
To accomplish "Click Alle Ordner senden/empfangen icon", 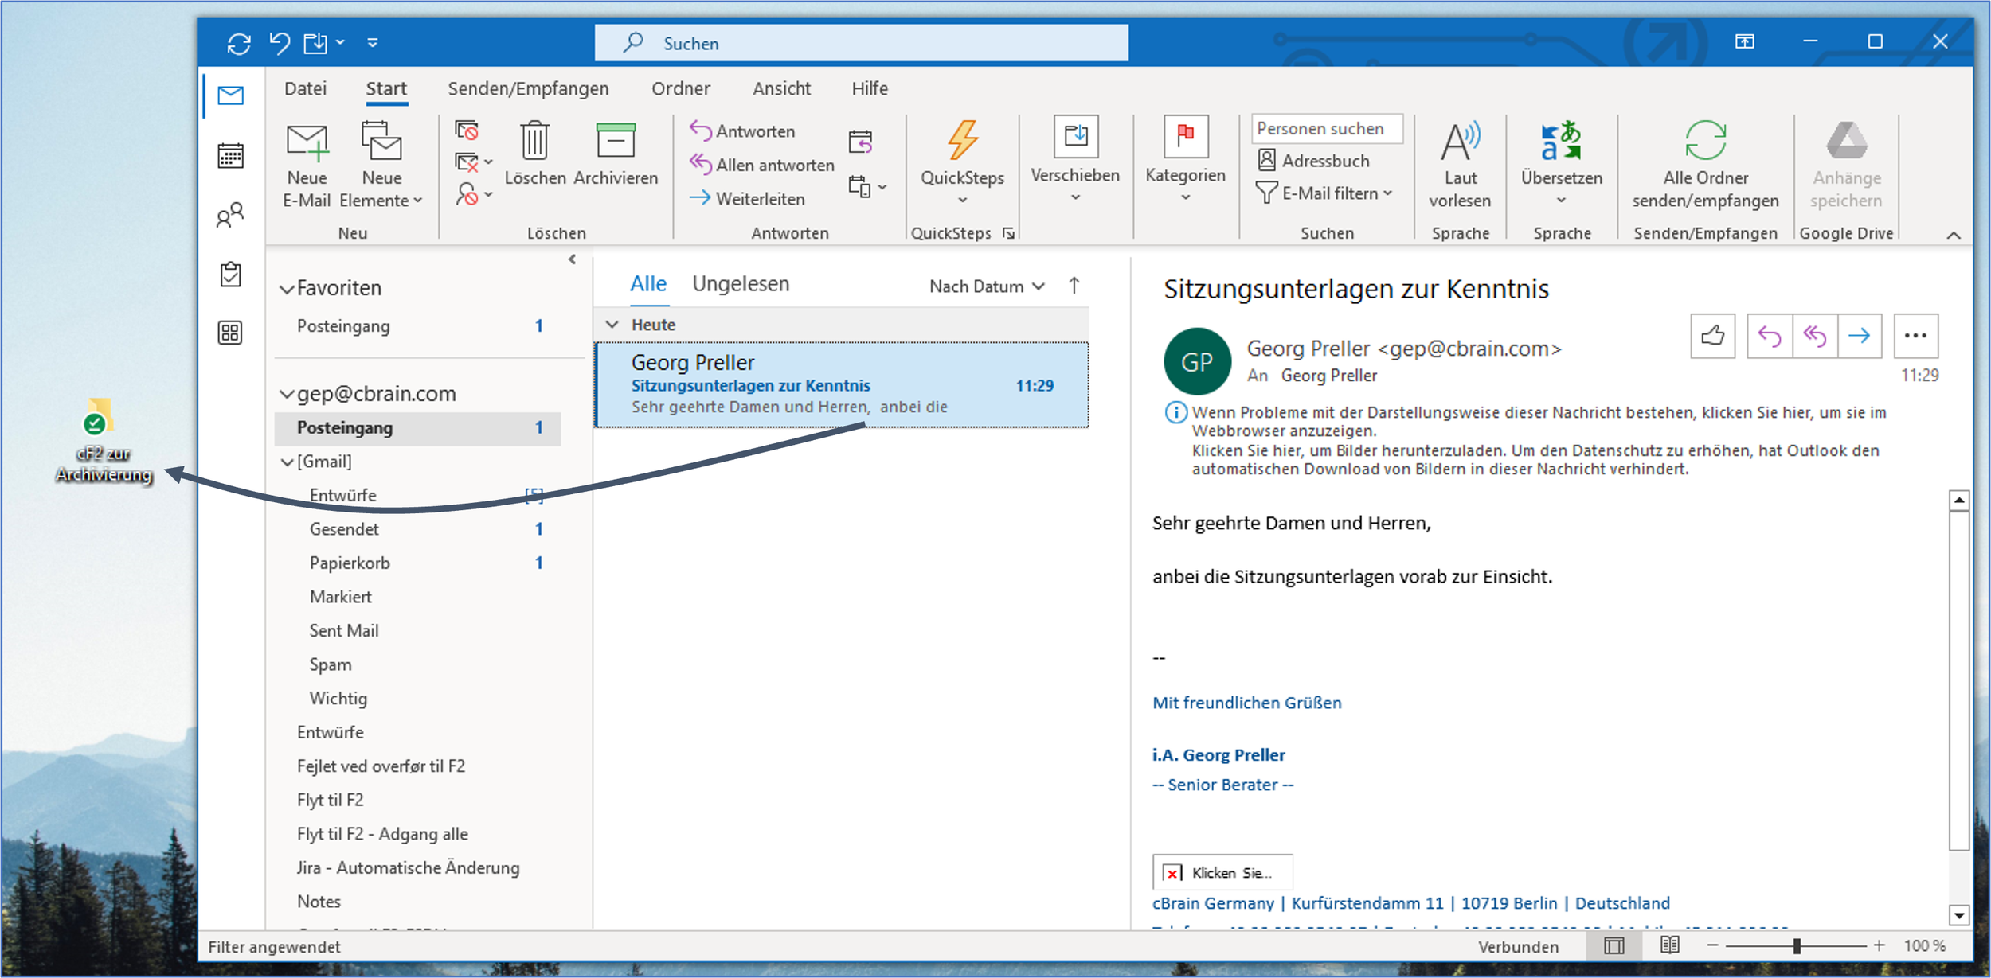I will pos(1704,142).
